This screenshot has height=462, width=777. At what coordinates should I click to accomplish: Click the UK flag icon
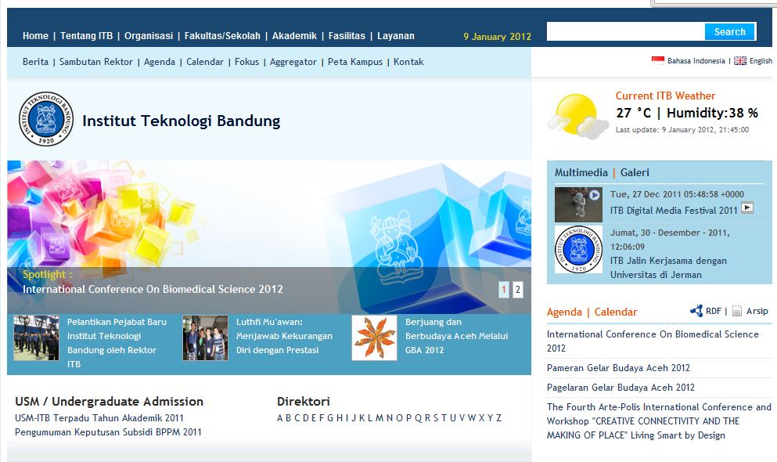pyautogui.click(x=740, y=60)
